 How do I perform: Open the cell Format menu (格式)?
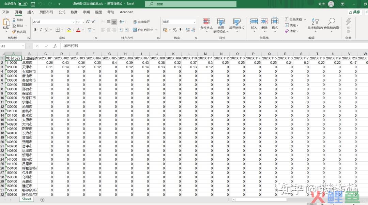point(275,25)
